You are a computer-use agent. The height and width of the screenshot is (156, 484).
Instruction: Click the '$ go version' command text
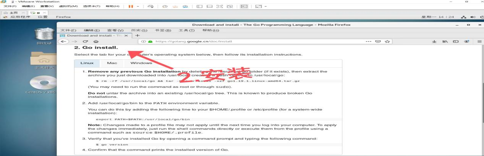tap(112, 145)
